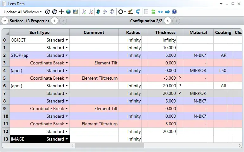
Task: Open Update: All Windows dropdown
Action: coord(23,12)
